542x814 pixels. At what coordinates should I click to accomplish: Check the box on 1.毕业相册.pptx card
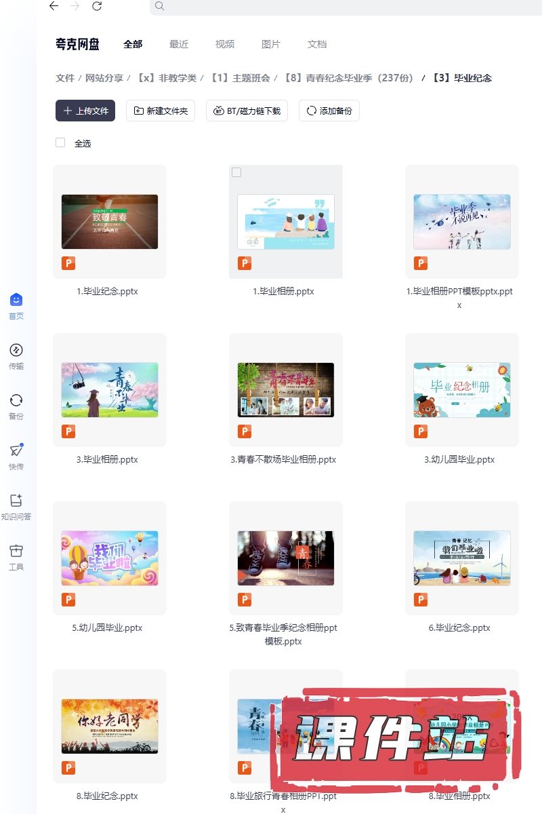pos(236,173)
